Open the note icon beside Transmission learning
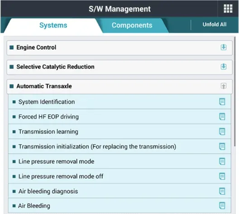The image size is (239, 214). pos(222,131)
